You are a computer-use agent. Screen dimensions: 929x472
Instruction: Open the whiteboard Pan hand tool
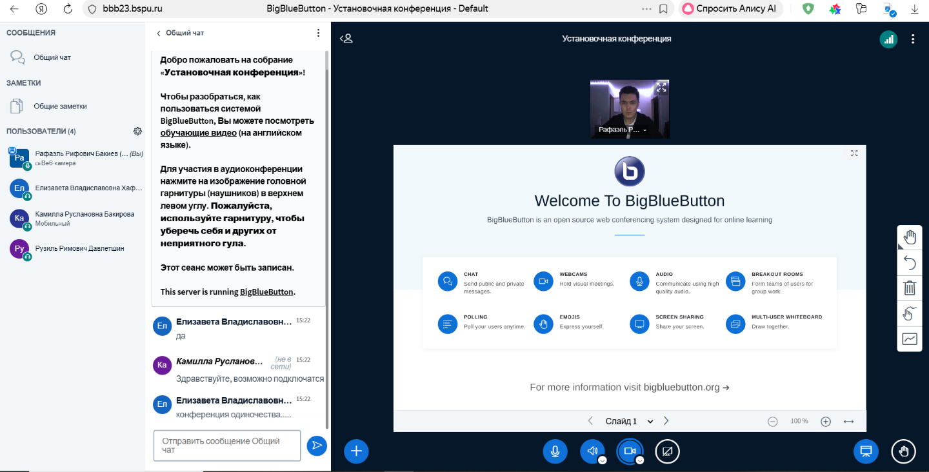point(910,237)
